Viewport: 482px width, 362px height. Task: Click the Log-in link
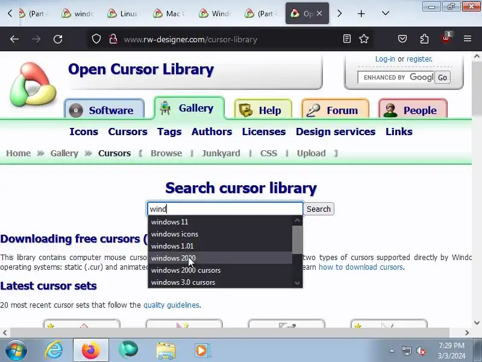[x=385, y=59]
